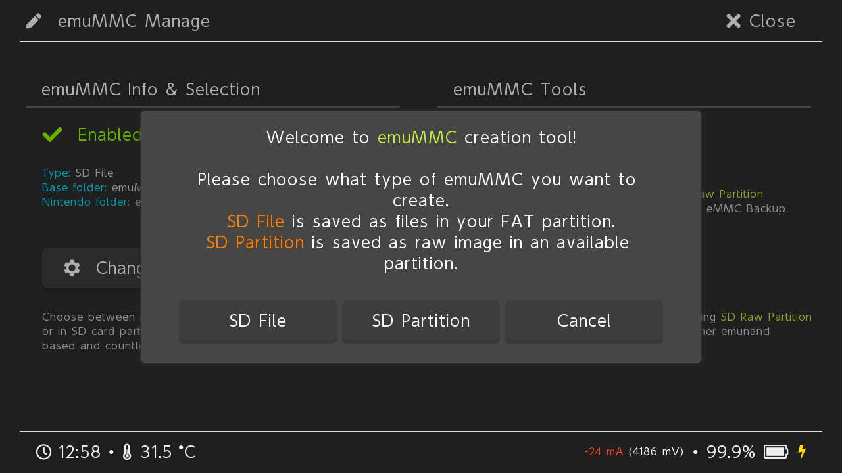Viewport: 842px width, 473px height.
Task: Click the 12:58 time display
Action: point(80,452)
